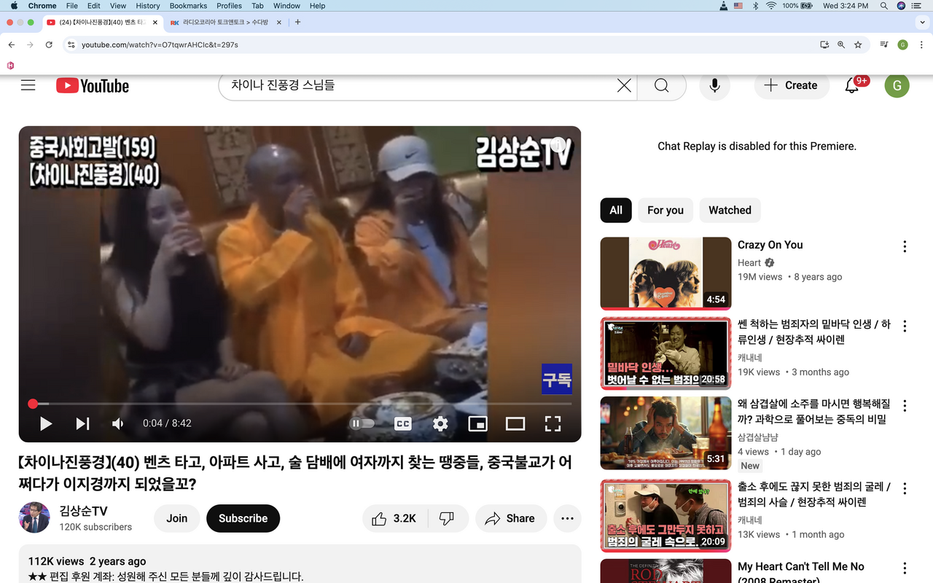Select the All filter chip
Image resolution: width=933 pixels, height=583 pixels.
616,210
